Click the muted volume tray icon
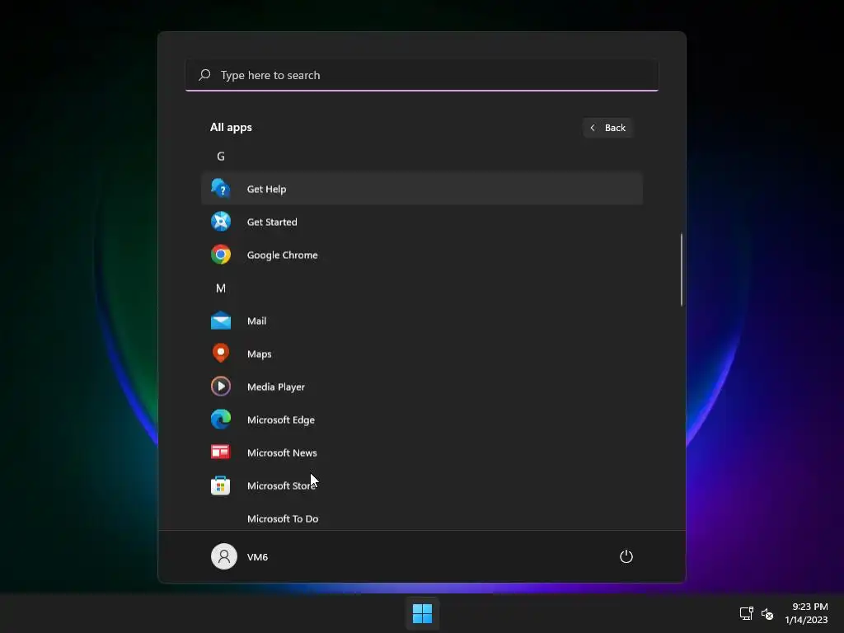Image resolution: width=844 pixels, height=633 pixels. (767, 613)
